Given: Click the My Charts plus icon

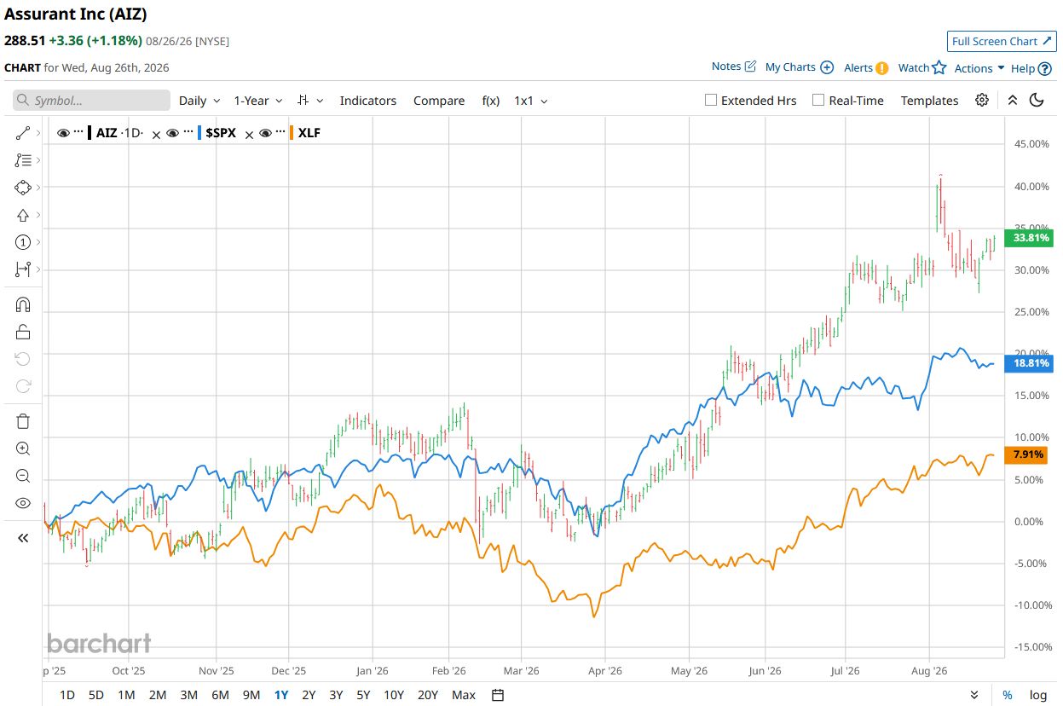Looking at the screenshot, I should [x=826, y=67].
